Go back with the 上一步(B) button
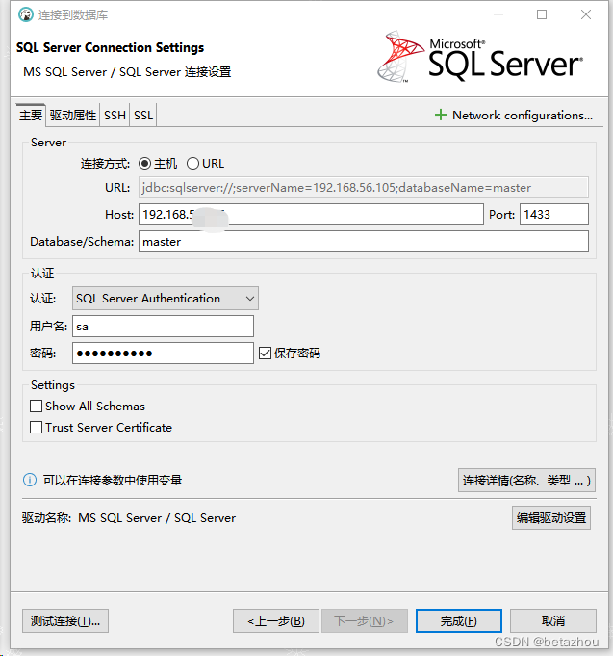613x656 pixels. tap(276, 621)
